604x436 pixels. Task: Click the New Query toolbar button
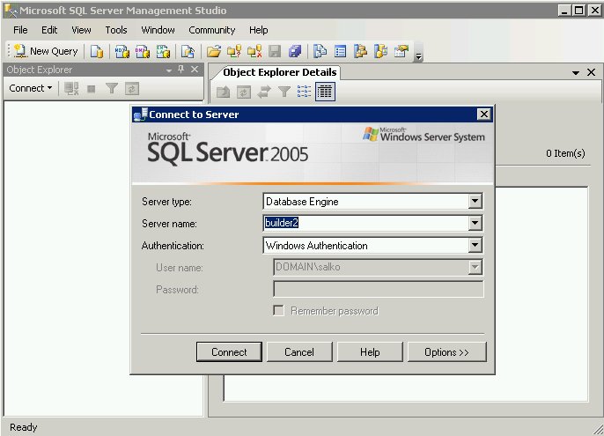point(46,51)
